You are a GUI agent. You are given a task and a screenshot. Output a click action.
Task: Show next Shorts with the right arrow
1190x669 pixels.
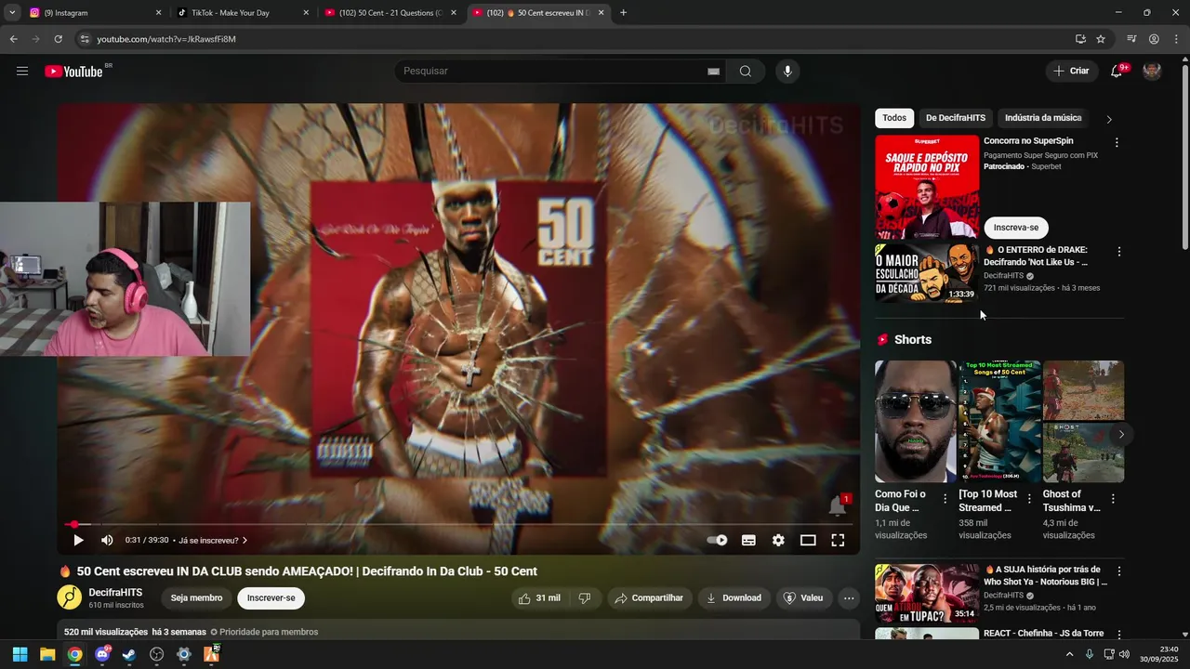[x=1121, y=434]
